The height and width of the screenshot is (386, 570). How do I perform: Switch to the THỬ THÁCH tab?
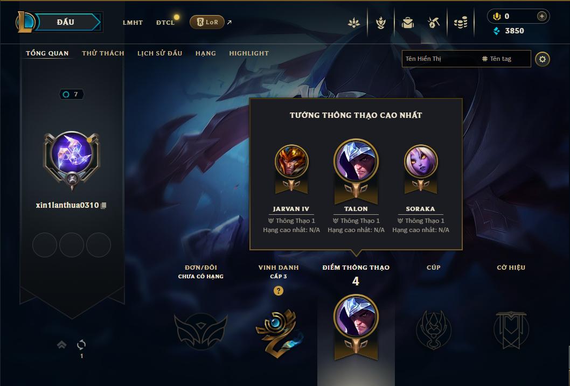(x=103, y=53)
